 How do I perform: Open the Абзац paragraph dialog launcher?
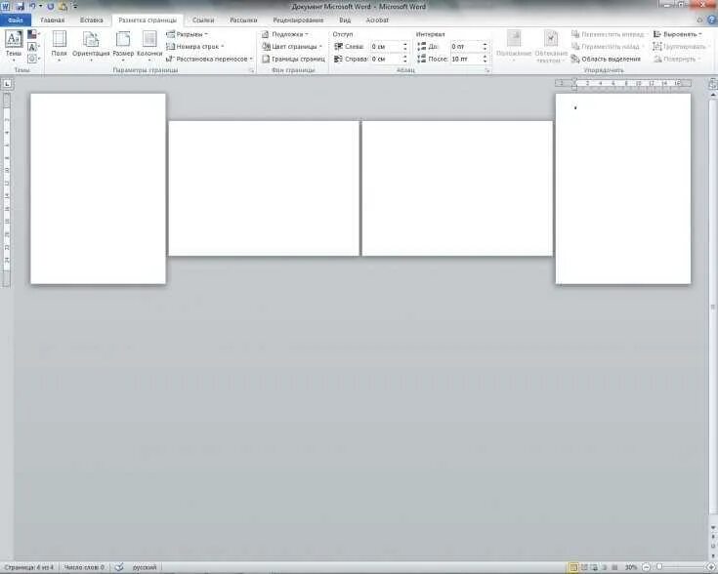point(487,70)
